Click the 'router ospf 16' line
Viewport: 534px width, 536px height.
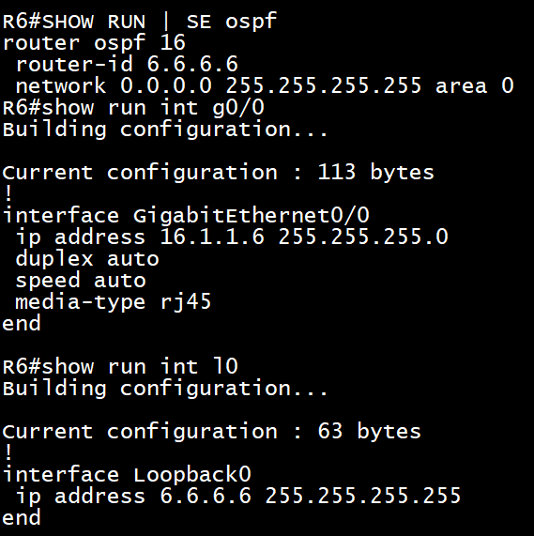click(94, 43)
